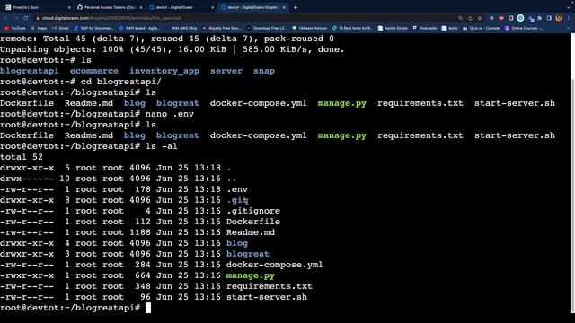Bookmark this page with the star icon

(480, 18)
